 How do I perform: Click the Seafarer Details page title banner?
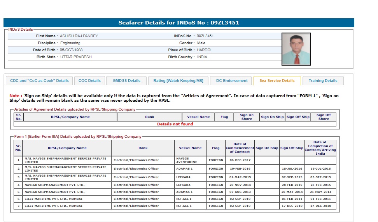(179, 23)
